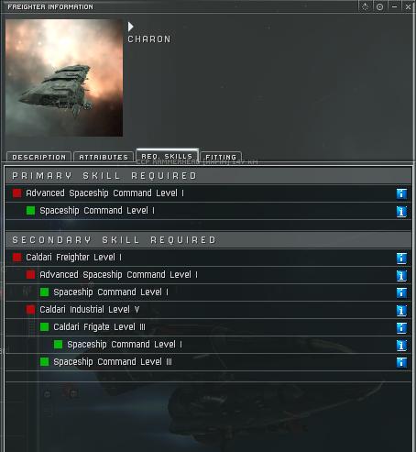This screenshot has width=416, height=452.
Task: Minimize the Freighter Information window
Action: click(x=394, y=6)
